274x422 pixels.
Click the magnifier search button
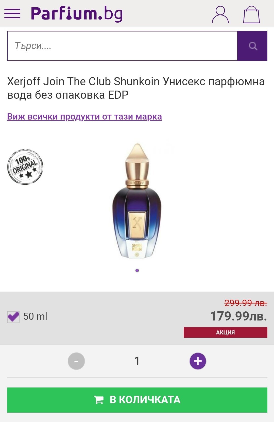pyautogui.click(x=252, y=46)
